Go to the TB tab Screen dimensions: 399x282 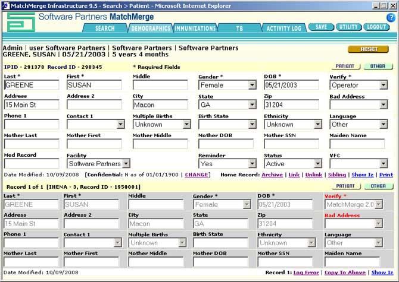[239, 28]
